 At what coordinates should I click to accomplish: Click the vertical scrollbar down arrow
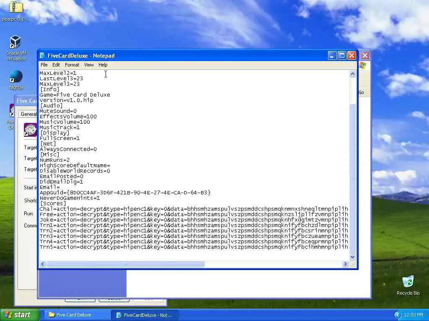coord(352,256)
